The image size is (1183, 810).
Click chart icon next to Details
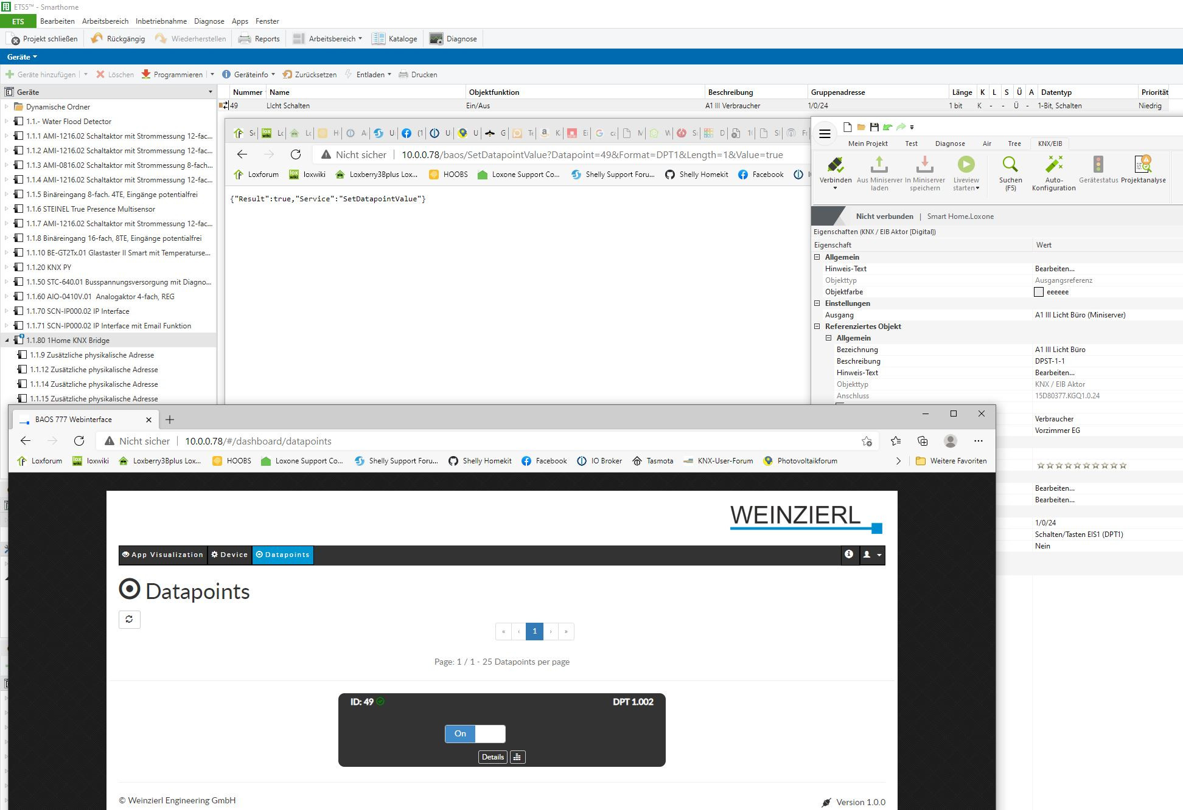517,757
